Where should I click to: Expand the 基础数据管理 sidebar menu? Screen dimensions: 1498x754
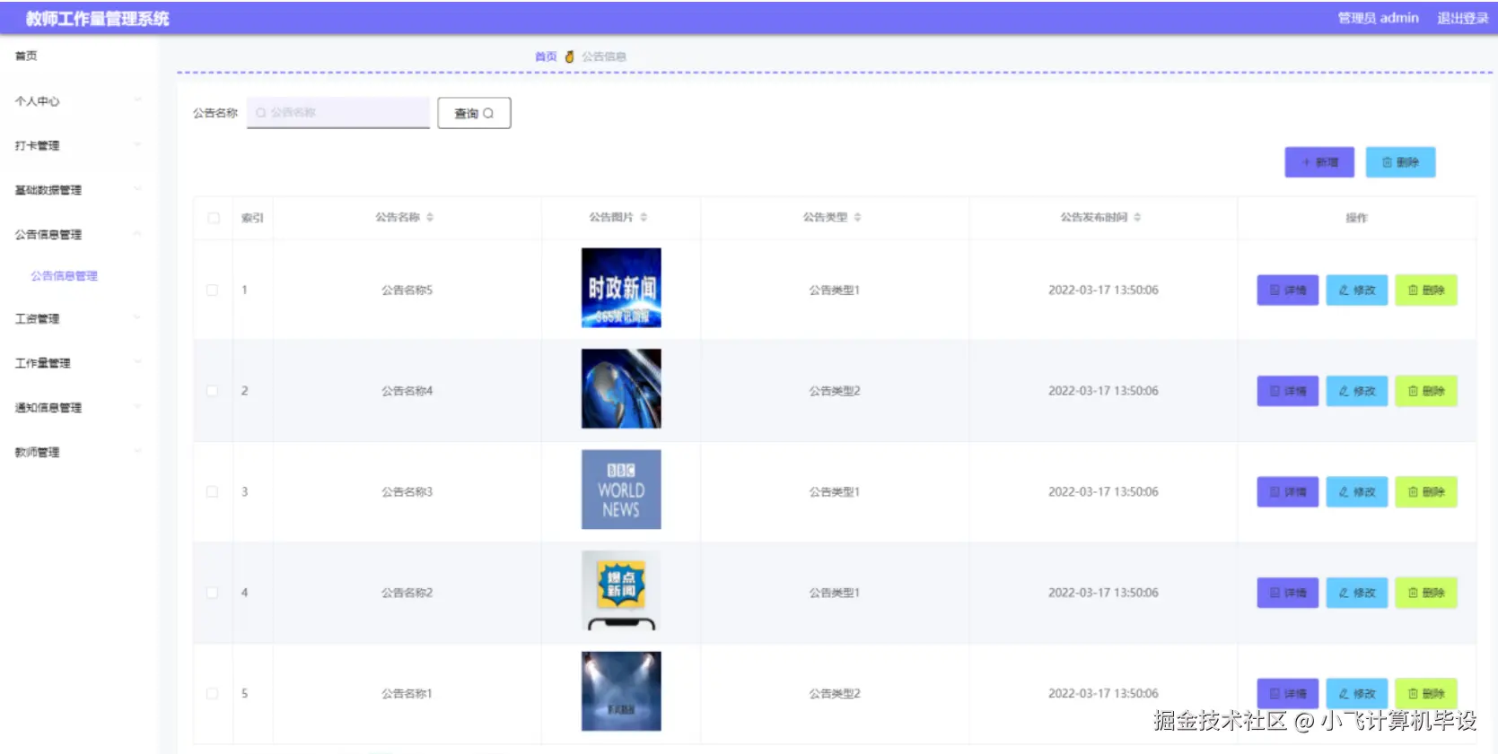click(x=79, y=190)
